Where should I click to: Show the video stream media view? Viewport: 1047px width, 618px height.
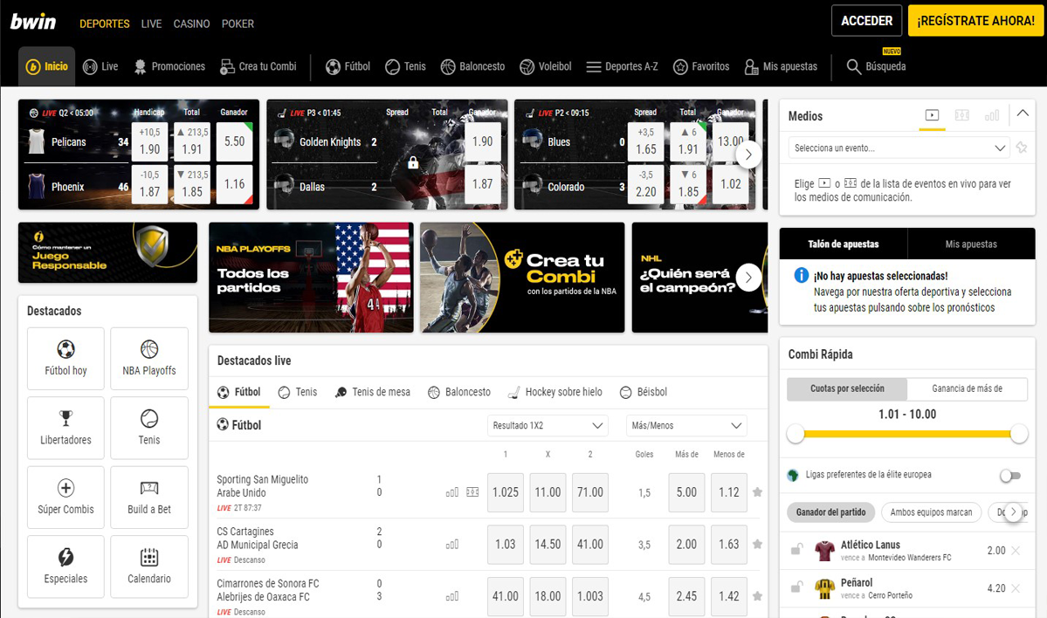932,115
